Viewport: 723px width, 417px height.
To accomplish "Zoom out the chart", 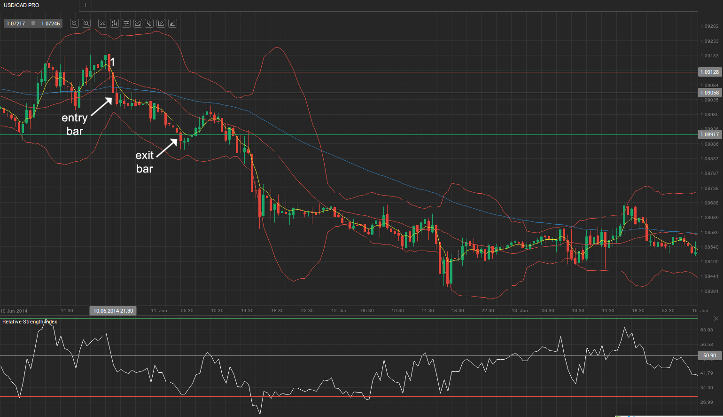I will [x=74, y=23].
